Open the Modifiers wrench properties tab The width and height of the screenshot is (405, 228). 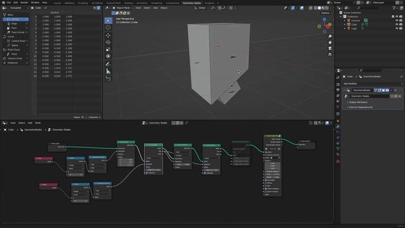coord(338,127)
